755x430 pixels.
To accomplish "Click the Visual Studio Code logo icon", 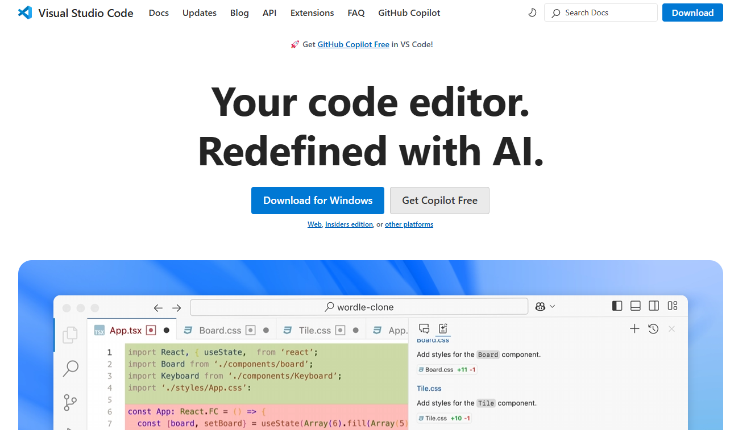I will point(25,12).
